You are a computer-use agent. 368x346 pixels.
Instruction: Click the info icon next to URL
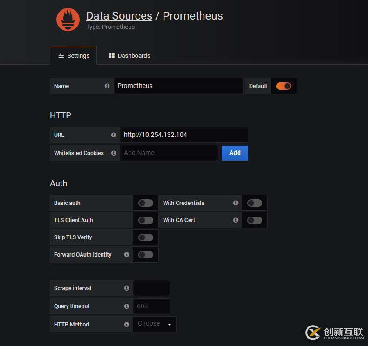(x=114, y=135)
